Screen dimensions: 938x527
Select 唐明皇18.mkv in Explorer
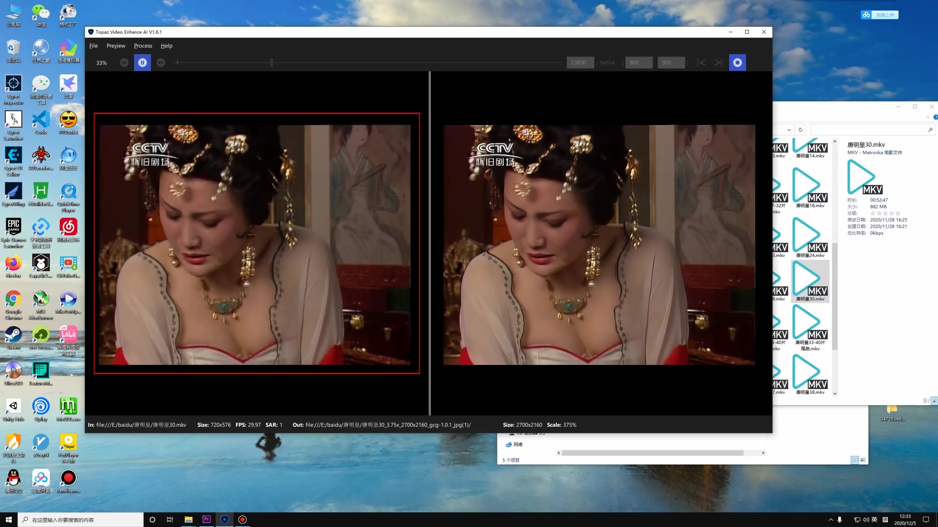tap(810, 187)
